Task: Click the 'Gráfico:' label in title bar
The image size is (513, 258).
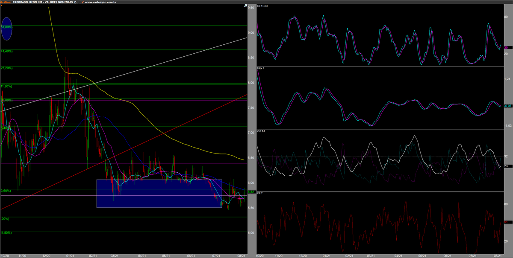Action: [x=6, y=2]
